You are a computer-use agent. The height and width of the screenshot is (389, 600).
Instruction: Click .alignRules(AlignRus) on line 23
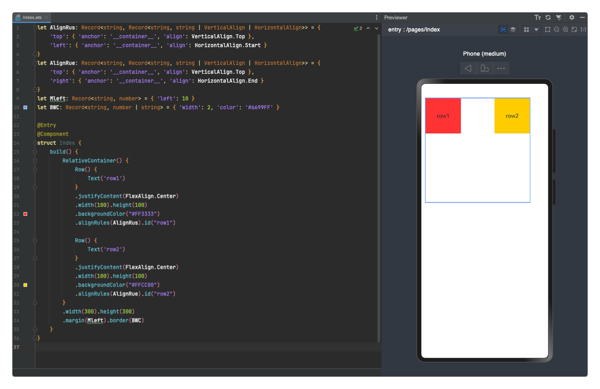tap(108, 223)
